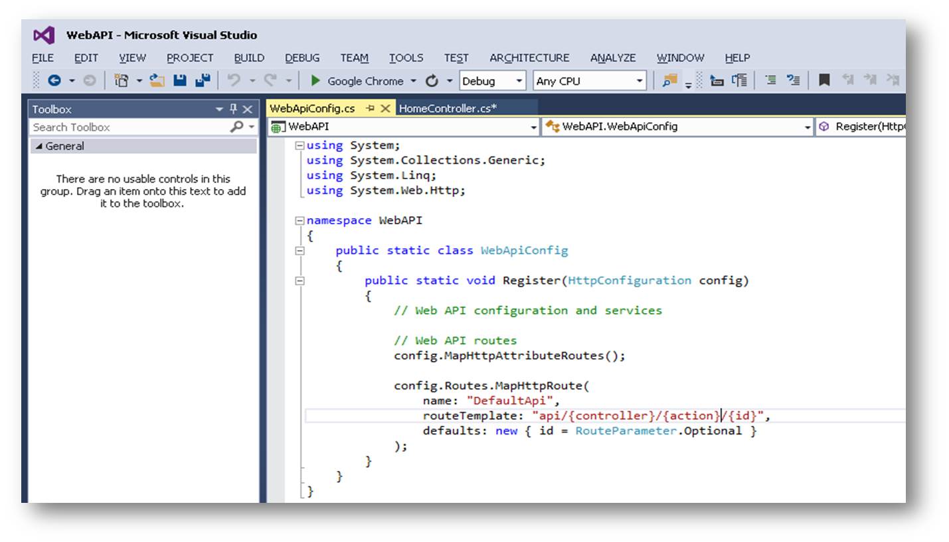Open the FILE menu
The image size is (949, 542).
[43, 58]
